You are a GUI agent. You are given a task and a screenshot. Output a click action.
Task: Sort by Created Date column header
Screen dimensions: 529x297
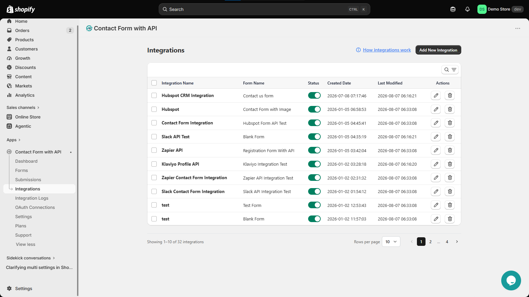click(339, 83)
